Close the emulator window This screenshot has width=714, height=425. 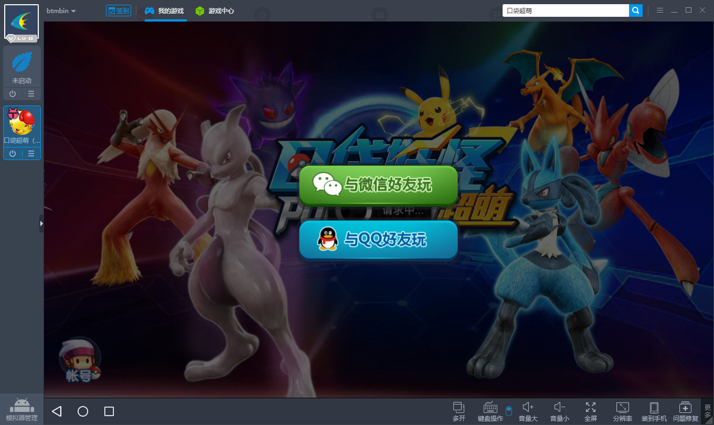coord(702,10)
